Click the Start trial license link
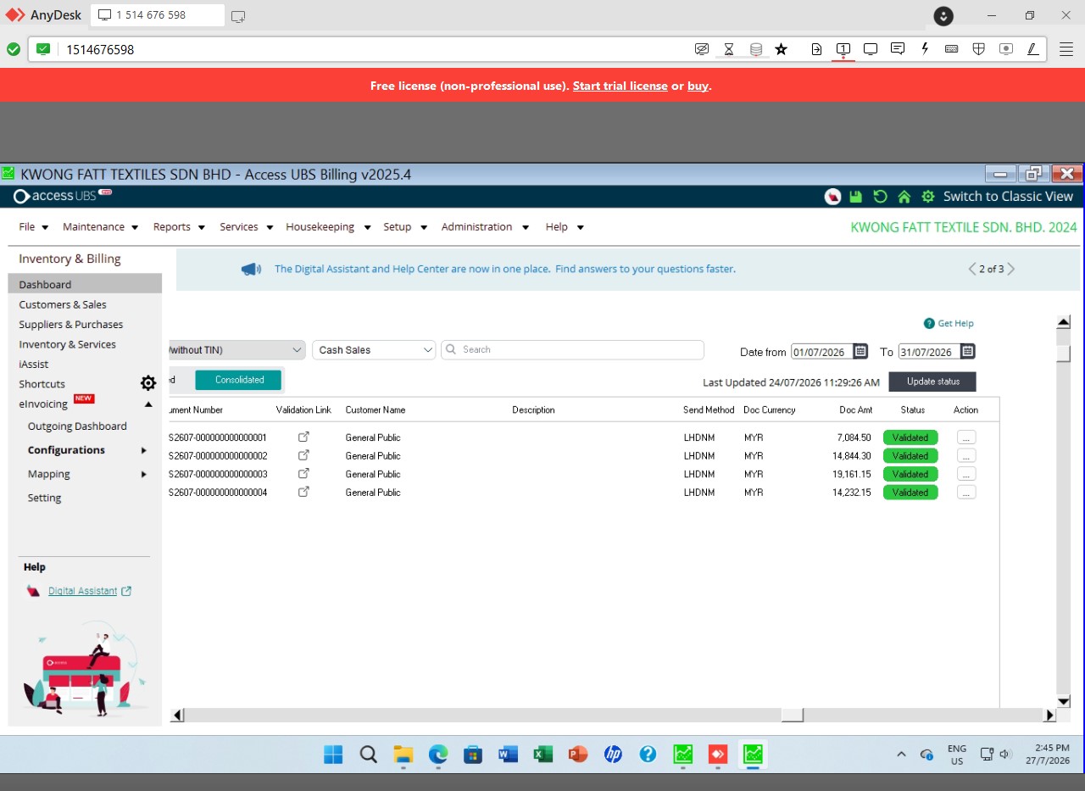 coord(620,86)
